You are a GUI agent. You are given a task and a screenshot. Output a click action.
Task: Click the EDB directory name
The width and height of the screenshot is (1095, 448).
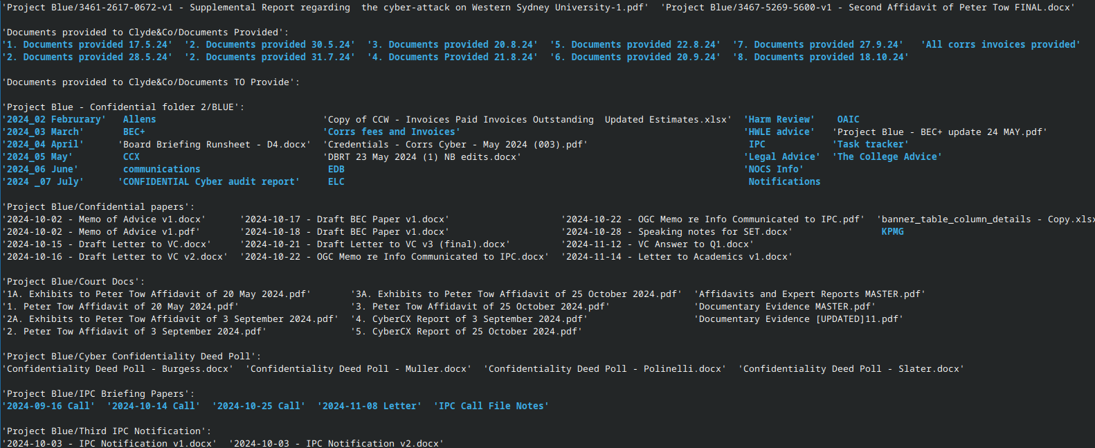pos(336,169)
